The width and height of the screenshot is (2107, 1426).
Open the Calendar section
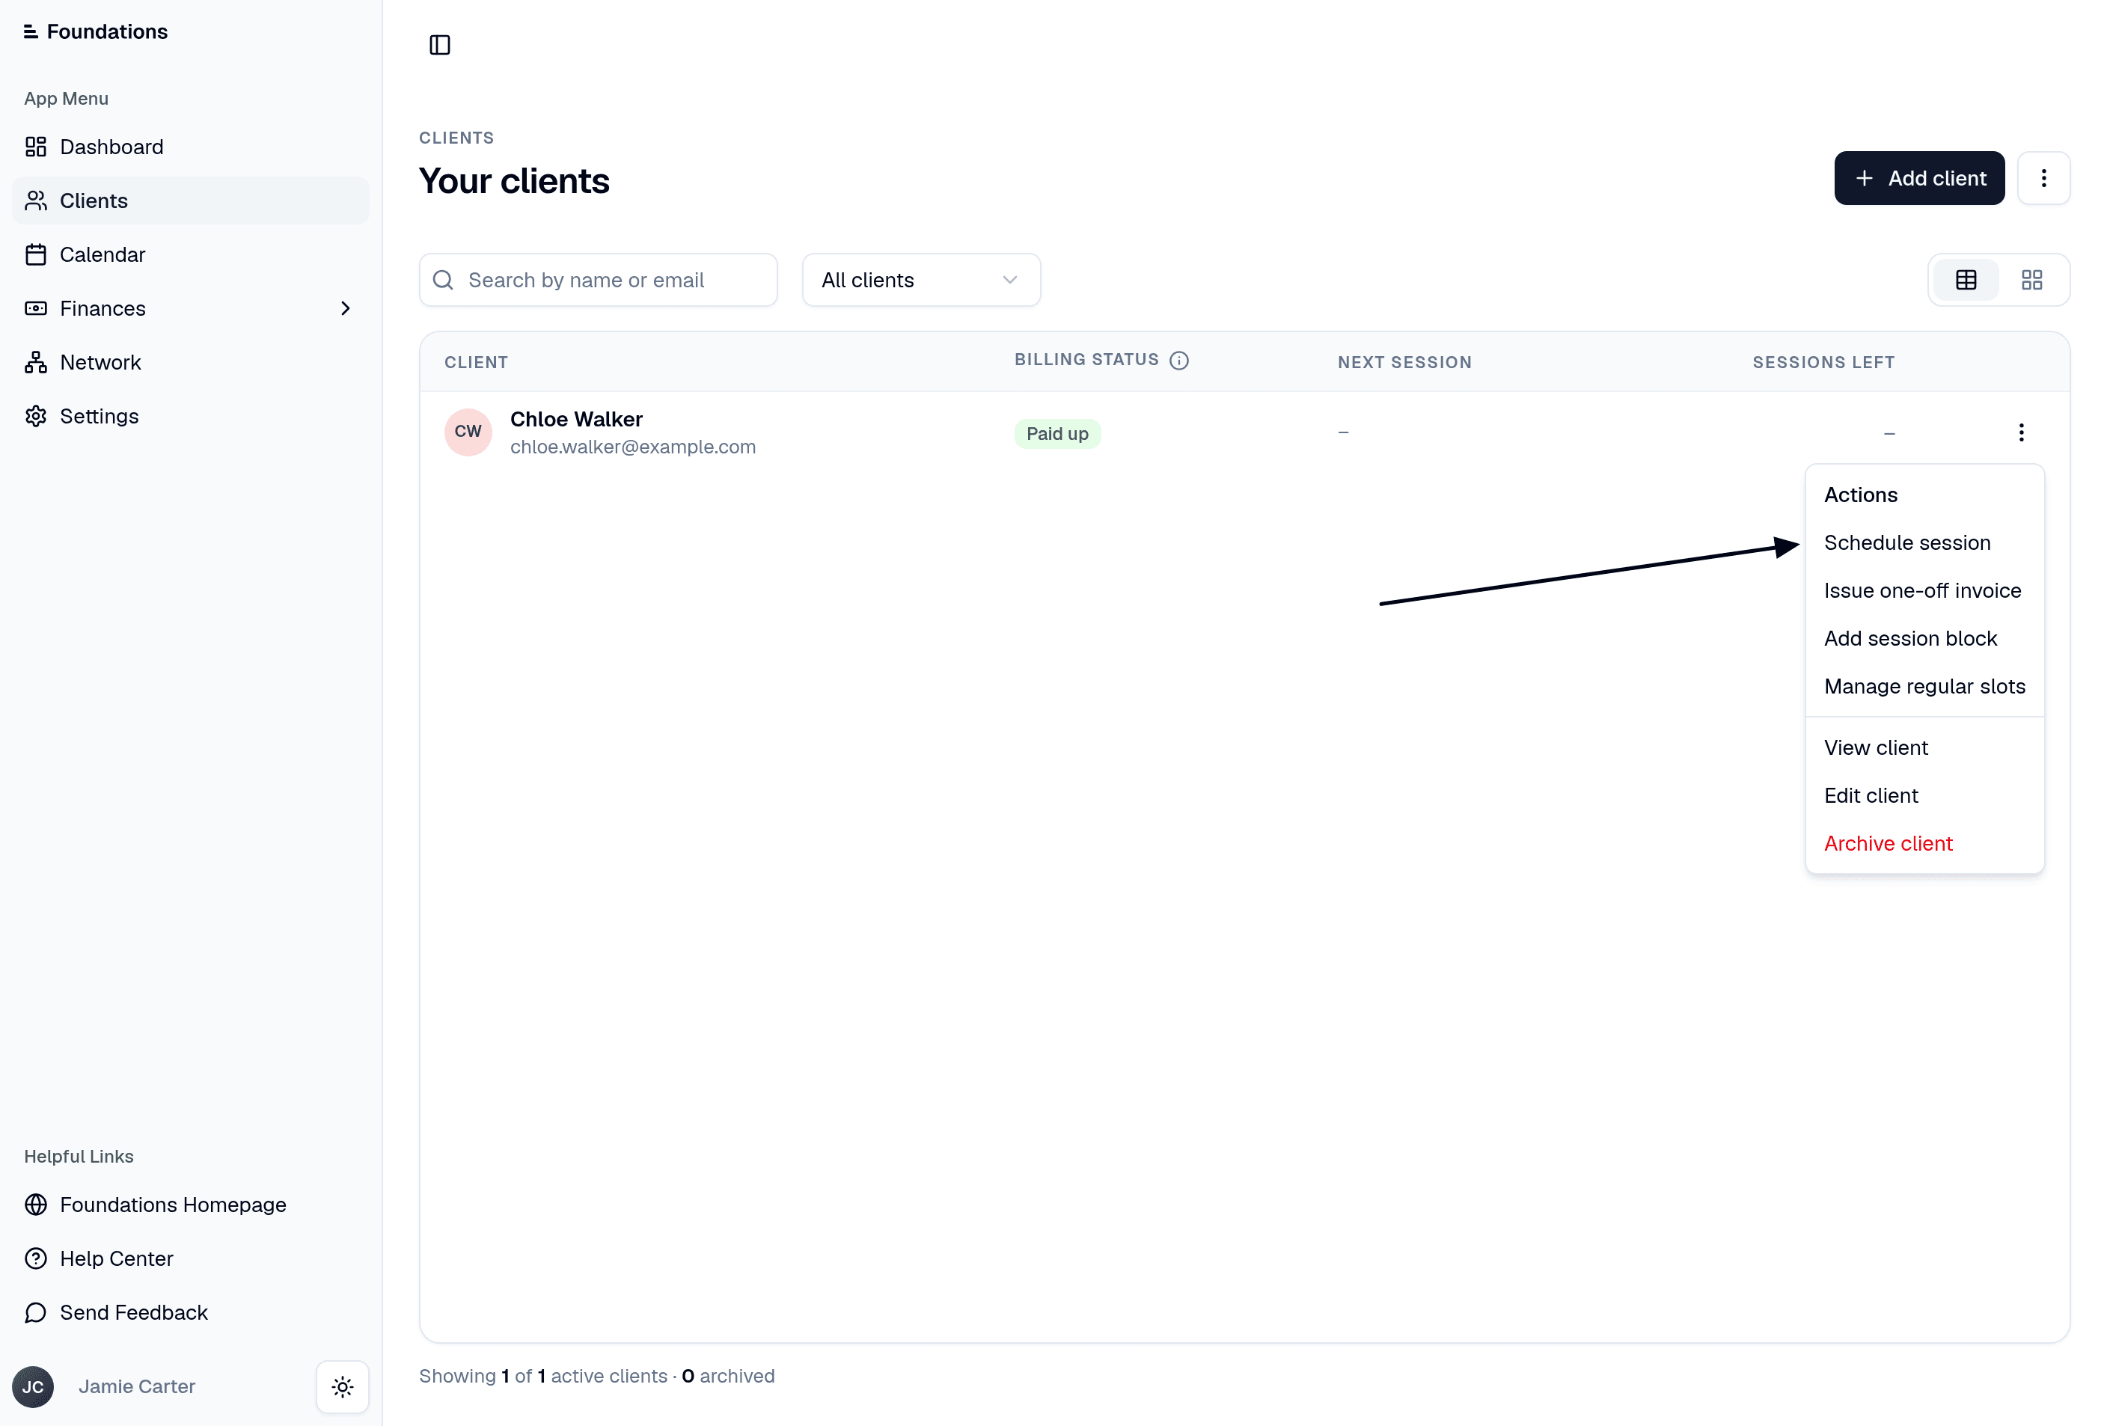[190, 254]
